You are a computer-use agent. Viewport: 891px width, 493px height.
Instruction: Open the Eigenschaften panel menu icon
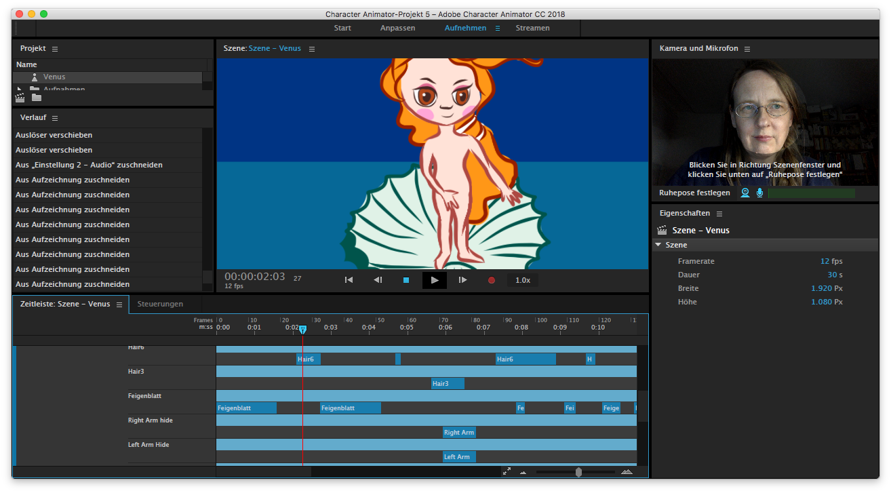tap(719, 214)
